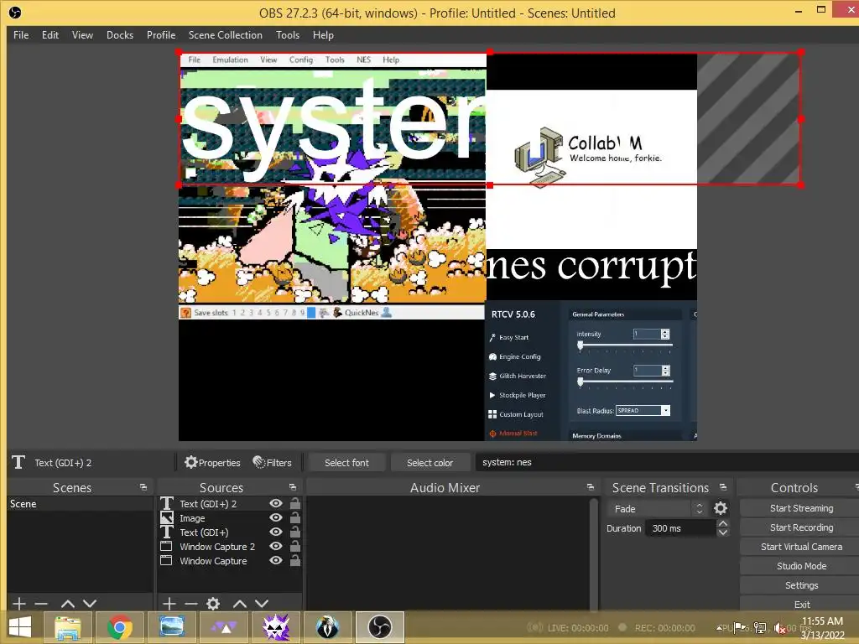859x644 pixels.
Task: Open the Profile menu
Action: click(x=161, y=35)
